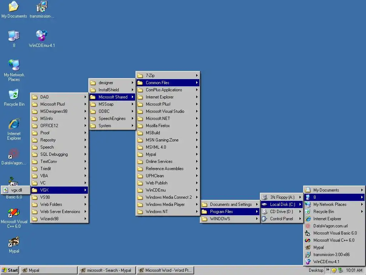Click the Start button
This screenshot has height=275, width=366.
click(10, 270)
